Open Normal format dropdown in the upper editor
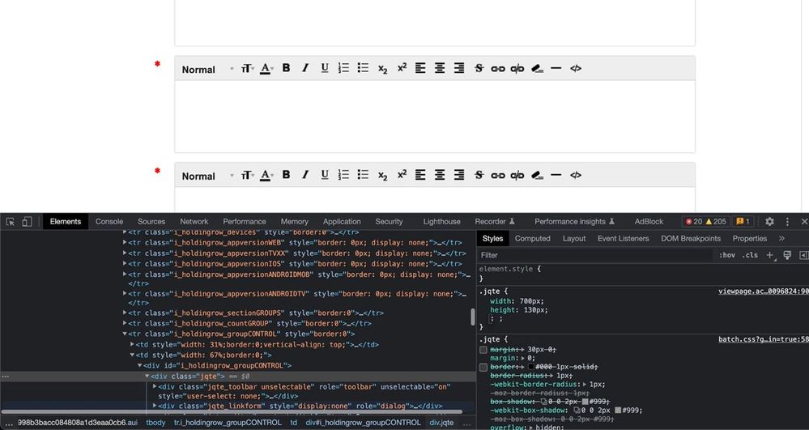This screenshot has height=430, width=809. (x=207, y=69)
